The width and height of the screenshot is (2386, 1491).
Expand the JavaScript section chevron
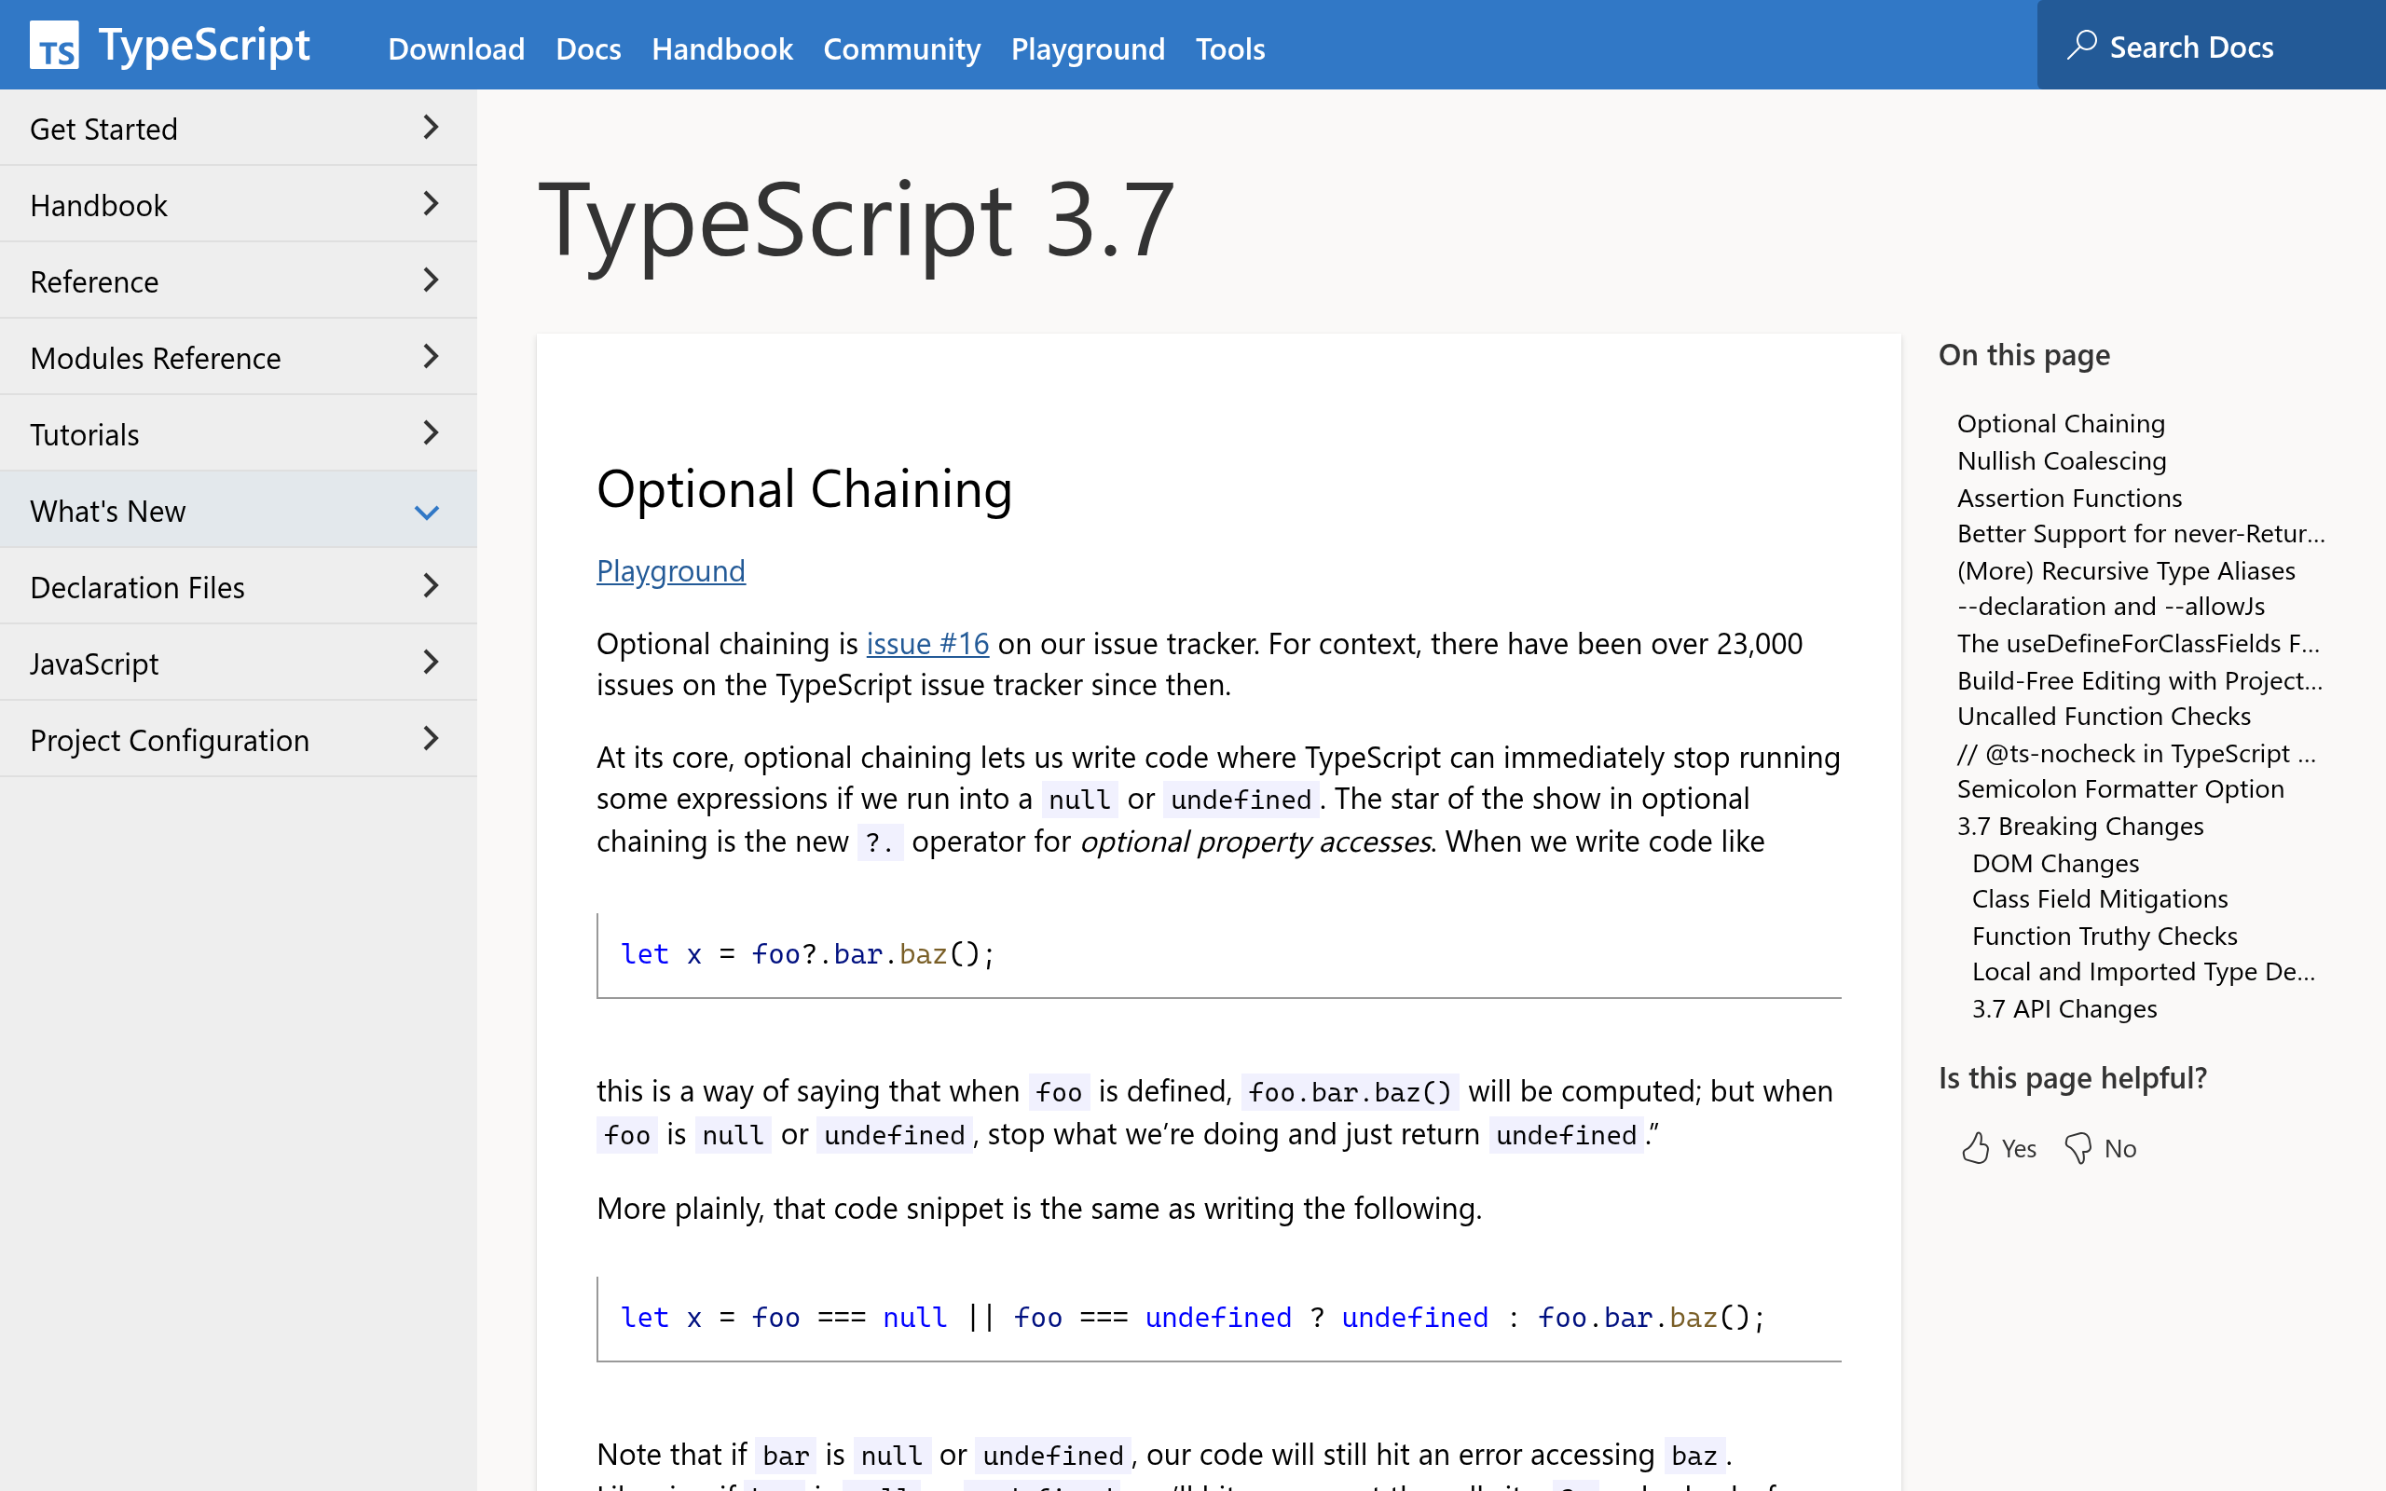[430, 663]
